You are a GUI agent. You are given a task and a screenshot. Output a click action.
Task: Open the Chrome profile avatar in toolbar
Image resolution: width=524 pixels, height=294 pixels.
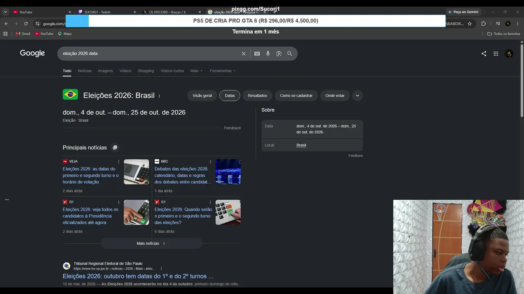pos(508,24)
